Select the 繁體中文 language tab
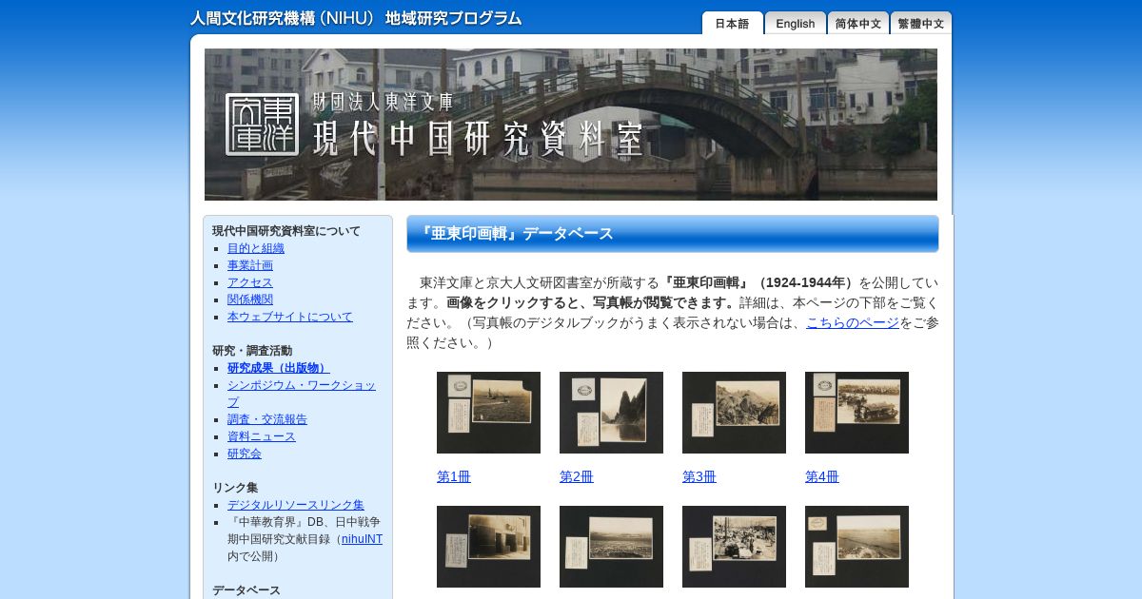1142x599 pixels. click(x=921, y=23)
